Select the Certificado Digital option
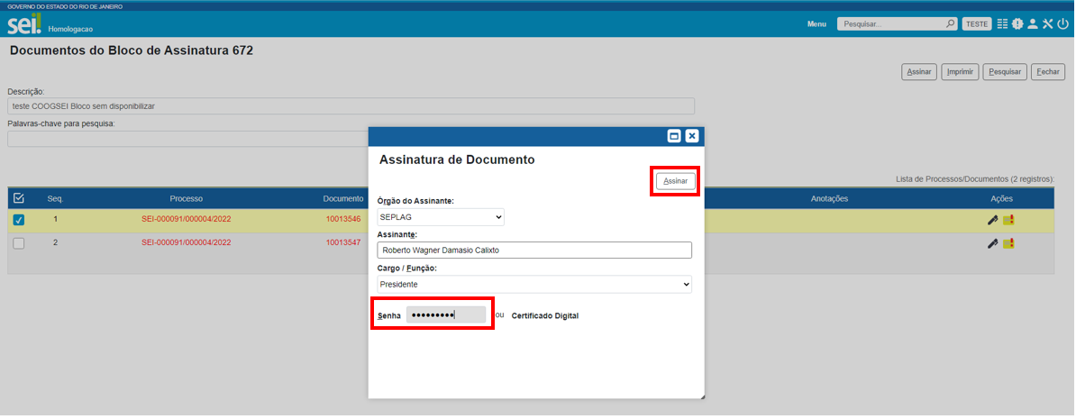Viewport: 1076px width, 419px height. [x=544, y=315]
